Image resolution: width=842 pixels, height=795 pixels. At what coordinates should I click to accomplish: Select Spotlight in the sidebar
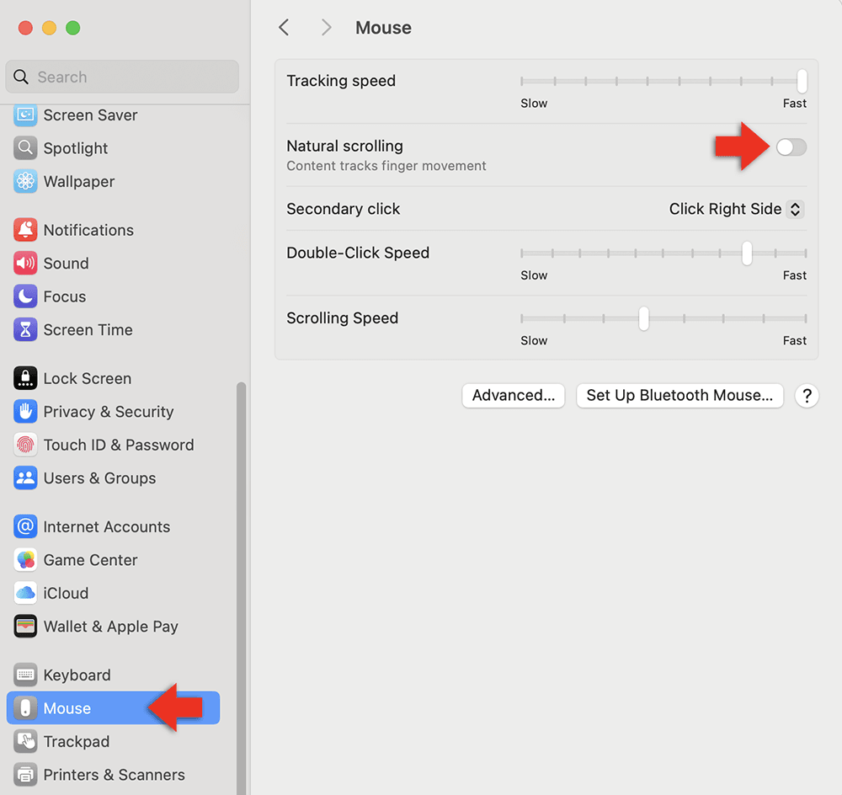(114, 148)
